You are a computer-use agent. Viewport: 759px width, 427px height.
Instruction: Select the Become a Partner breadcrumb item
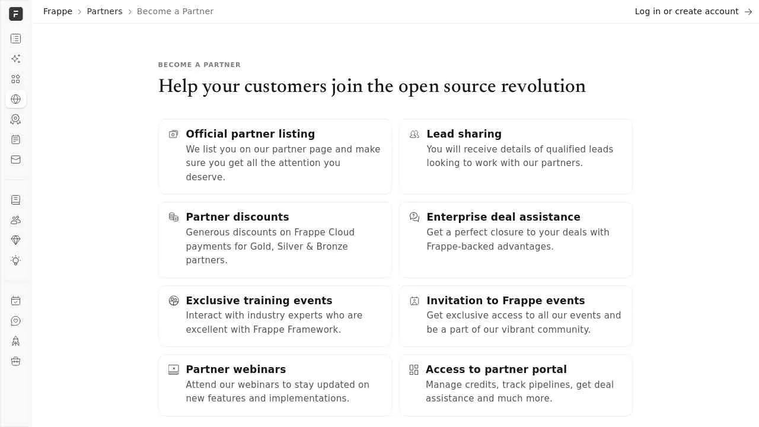175,11
